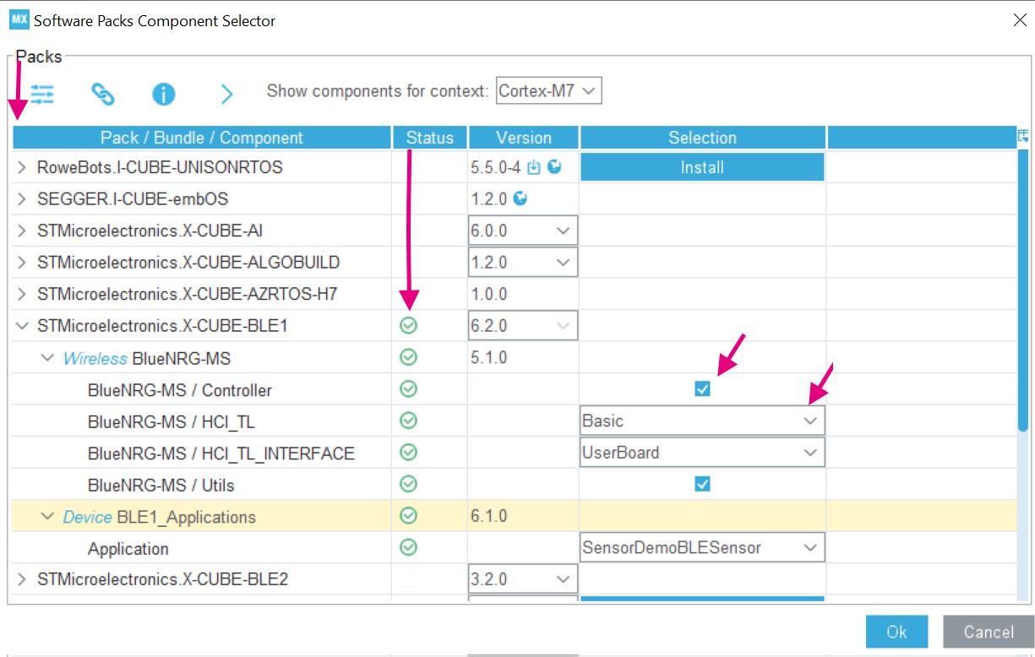Screen dimensions: 1035x657
Task: Click the Status column header
Action: (x=430, y=138)
